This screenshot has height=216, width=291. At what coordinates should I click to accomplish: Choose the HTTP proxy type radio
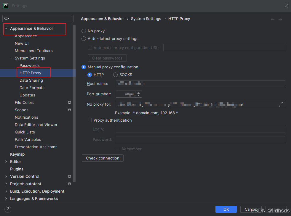click(x=89, y=75)
